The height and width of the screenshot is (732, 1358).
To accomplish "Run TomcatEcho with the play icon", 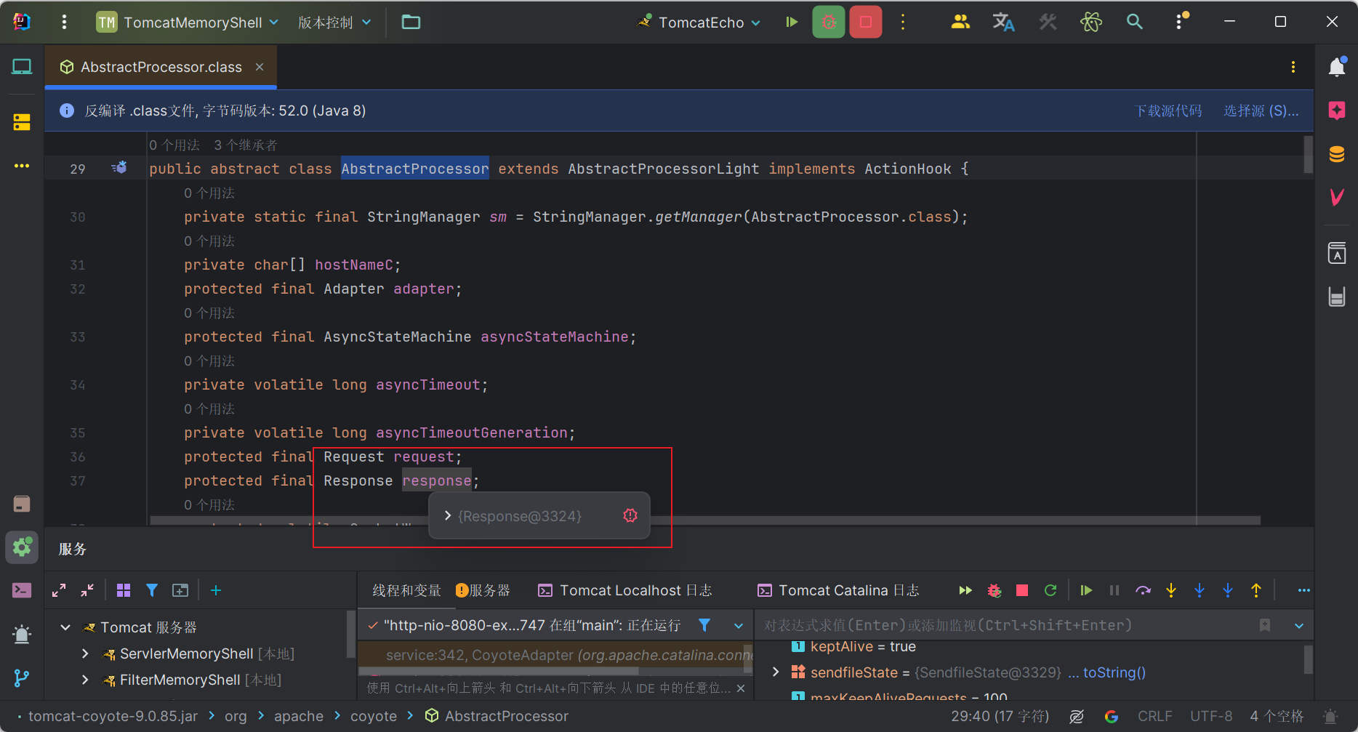I will [792, 22].
